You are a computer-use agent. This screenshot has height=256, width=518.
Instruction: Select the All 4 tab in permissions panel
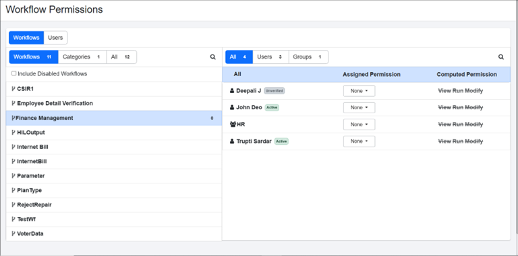click(x=239, y=57)
